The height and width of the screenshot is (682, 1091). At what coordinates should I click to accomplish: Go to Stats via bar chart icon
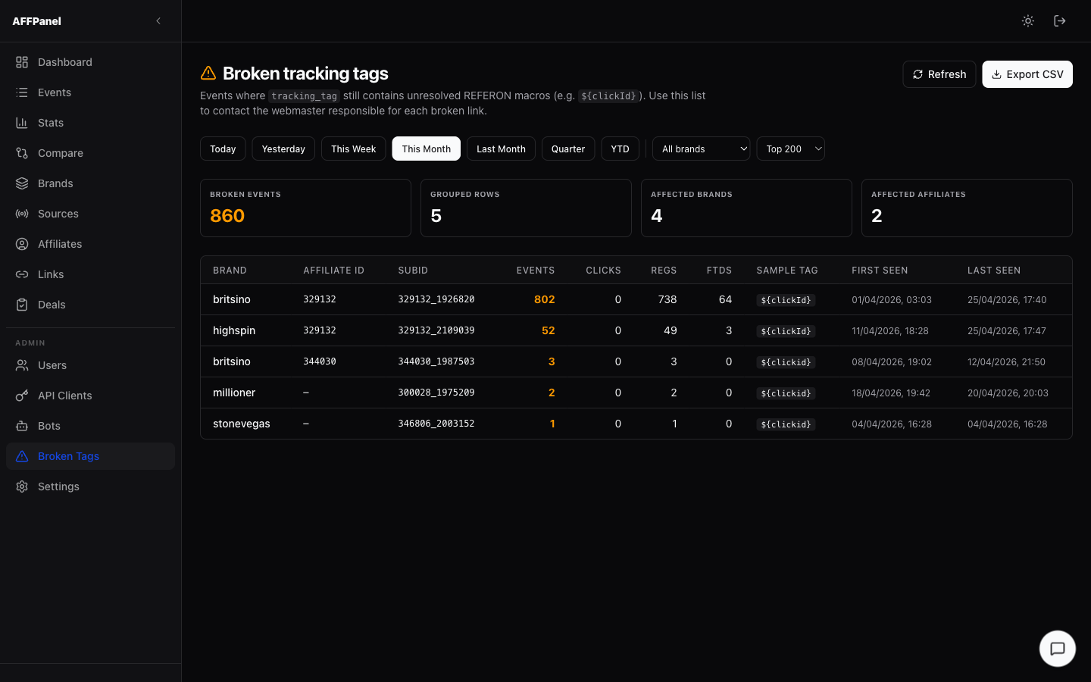pyautogui.click(x=22, y=123)
